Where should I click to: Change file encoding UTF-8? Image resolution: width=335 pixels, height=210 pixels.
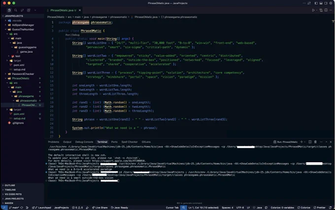(x=240, y=208)
